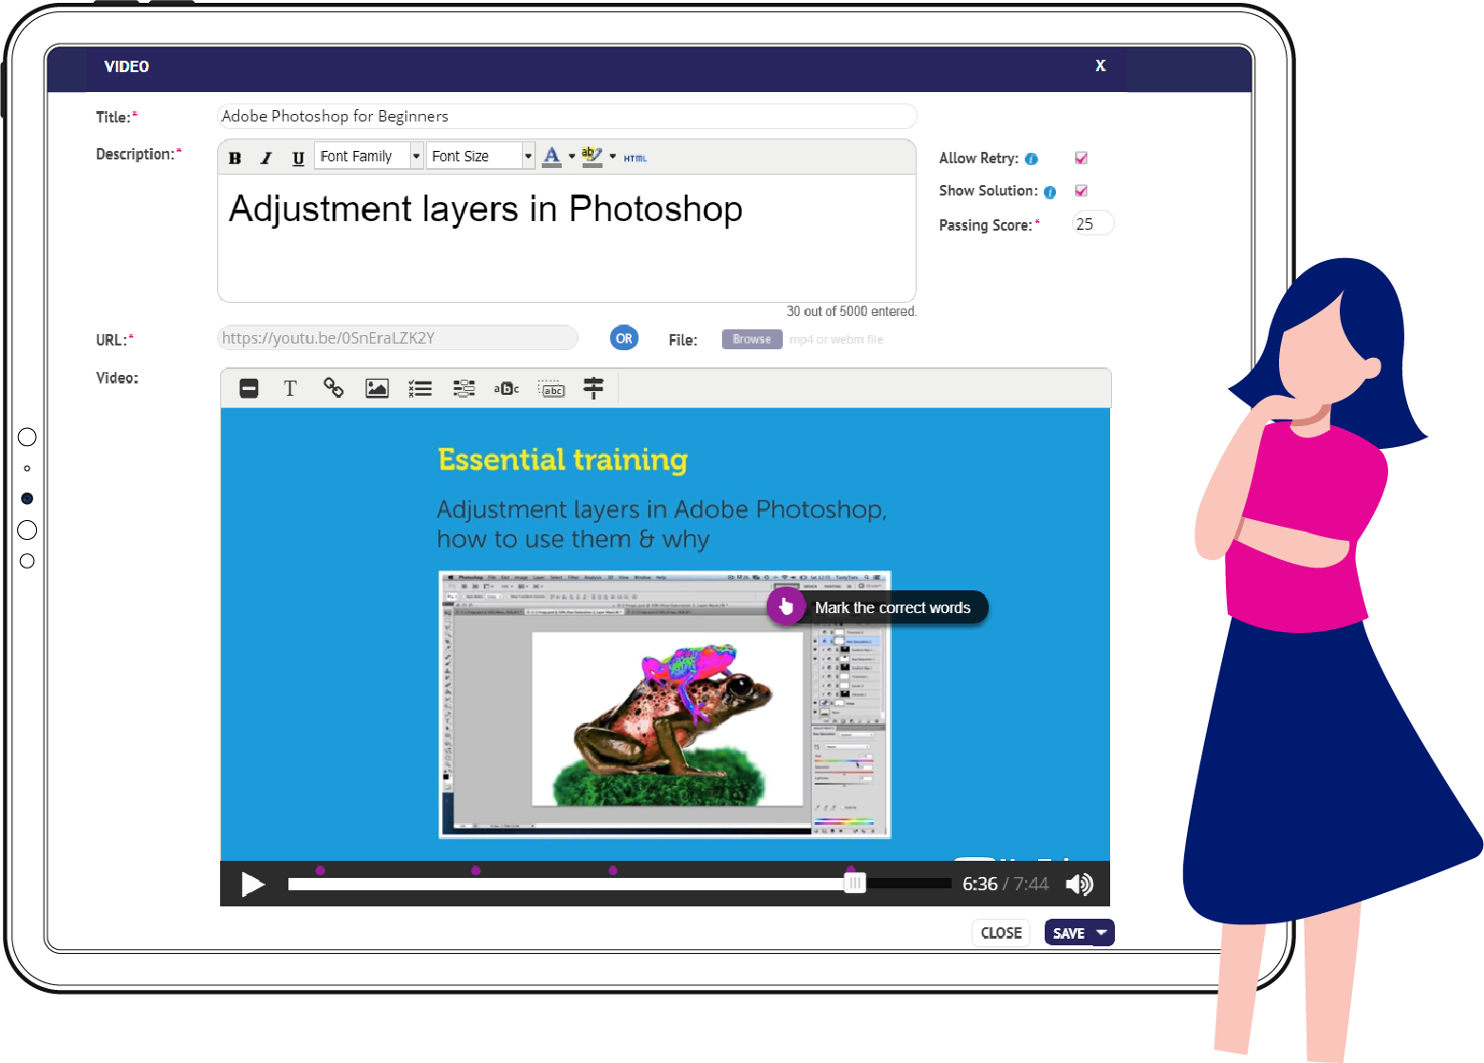Click the Photoshop frog video thumbnail
This screenshot has height=1063, width=1484.
coord(665,704)
